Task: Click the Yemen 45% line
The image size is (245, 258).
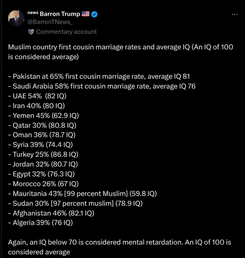Action: click(44, 116)
